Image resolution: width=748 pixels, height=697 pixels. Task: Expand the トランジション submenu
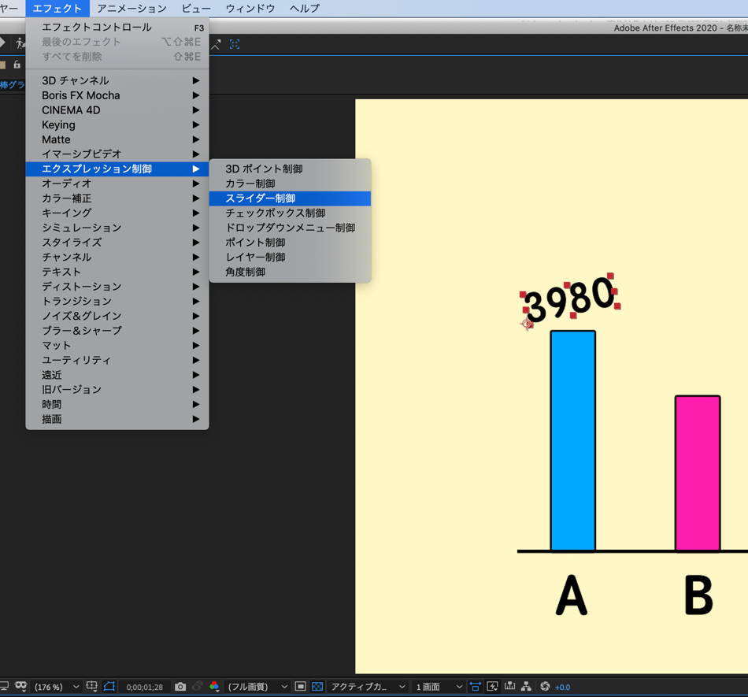(x=117, y=302)
